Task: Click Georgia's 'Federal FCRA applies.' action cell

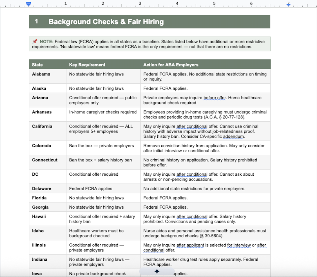Action: coord(206,207)
